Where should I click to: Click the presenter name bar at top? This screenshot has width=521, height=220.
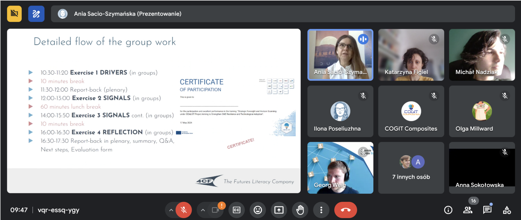tap(282, 14)
